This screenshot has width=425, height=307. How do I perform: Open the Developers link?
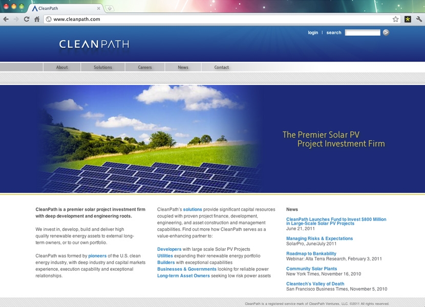[169, 249]
